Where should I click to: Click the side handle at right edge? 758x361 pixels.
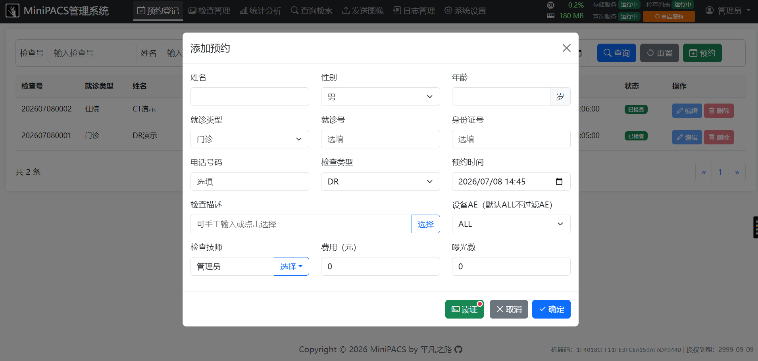756,227
